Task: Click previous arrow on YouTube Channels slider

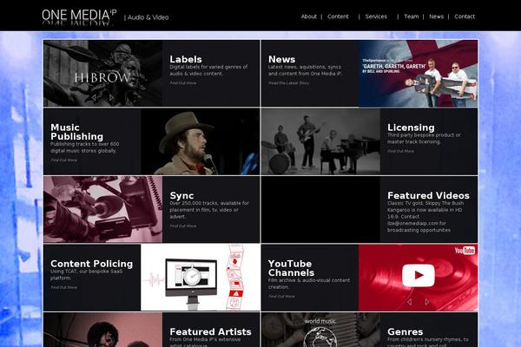Action: (409, 302)
